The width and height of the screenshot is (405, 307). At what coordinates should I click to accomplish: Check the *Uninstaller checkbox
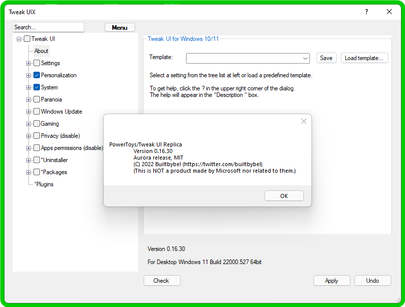coord(37,160)
